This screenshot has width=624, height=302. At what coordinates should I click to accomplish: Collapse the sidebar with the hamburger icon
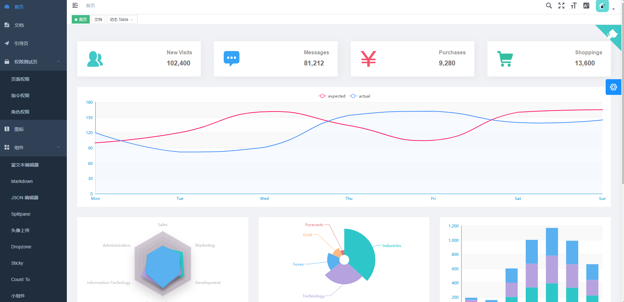pos(75,5)
